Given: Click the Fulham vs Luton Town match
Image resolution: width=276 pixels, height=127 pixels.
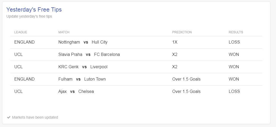Looking at the screenshot, I should coord(82,79).
